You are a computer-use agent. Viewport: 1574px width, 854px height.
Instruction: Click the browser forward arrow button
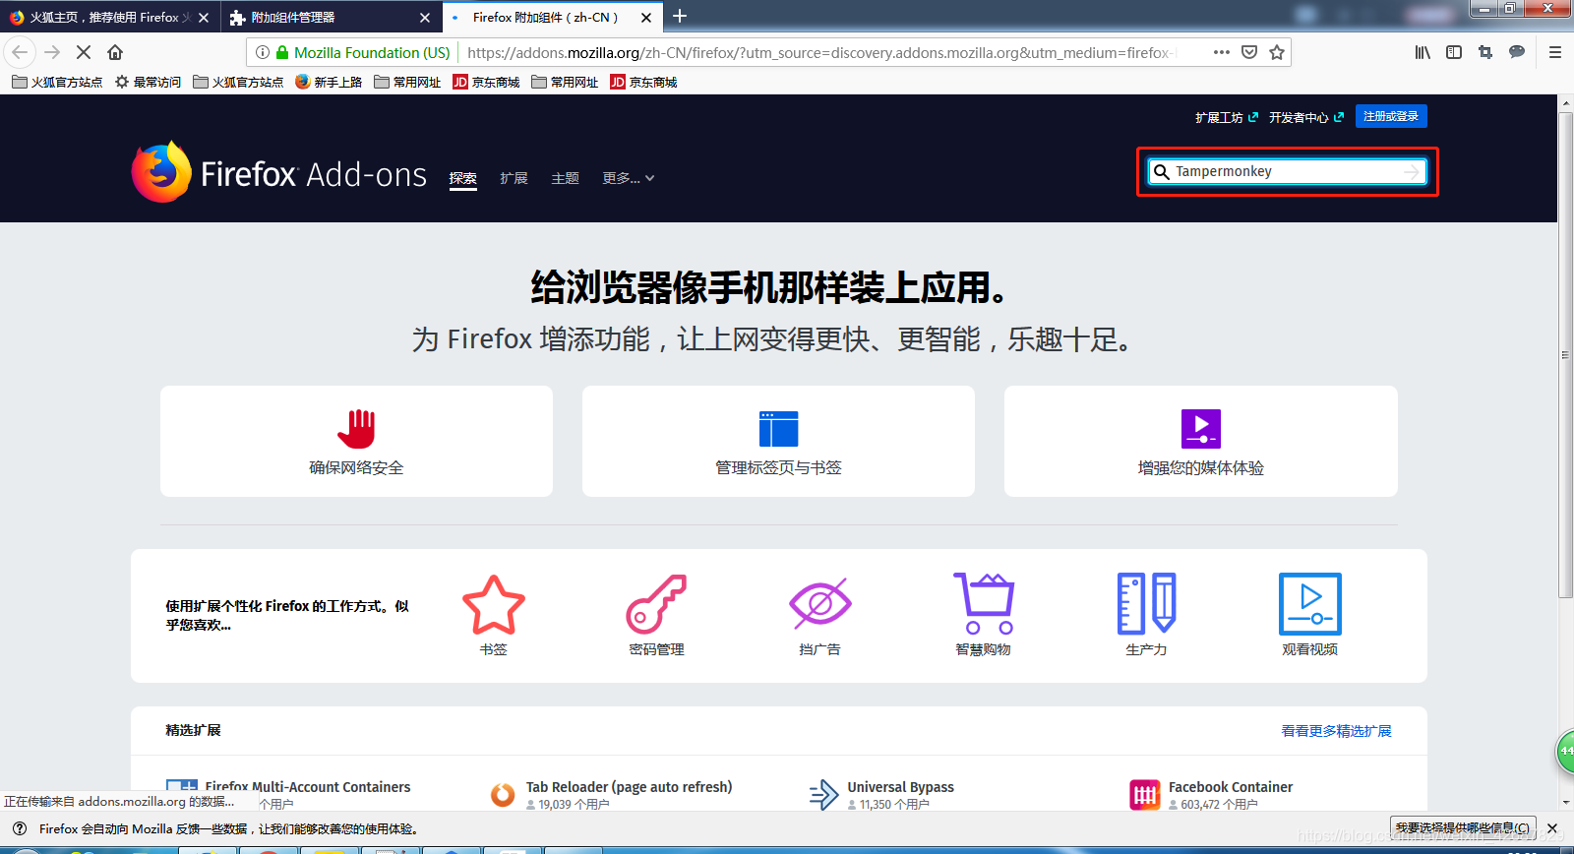click(x=52, y=52)
